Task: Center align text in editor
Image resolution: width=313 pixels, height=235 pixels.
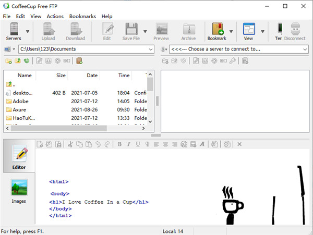Action: pyautogui.click(x=165, y=144)
